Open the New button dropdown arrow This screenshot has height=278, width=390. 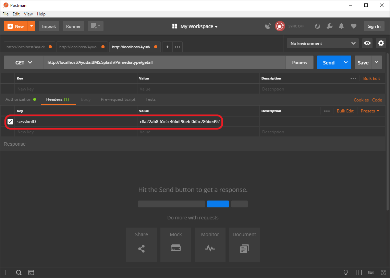coord(32,26)
